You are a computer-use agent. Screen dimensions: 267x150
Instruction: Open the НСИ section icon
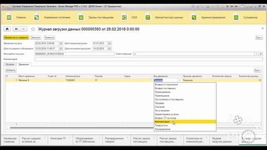point(124,17)
